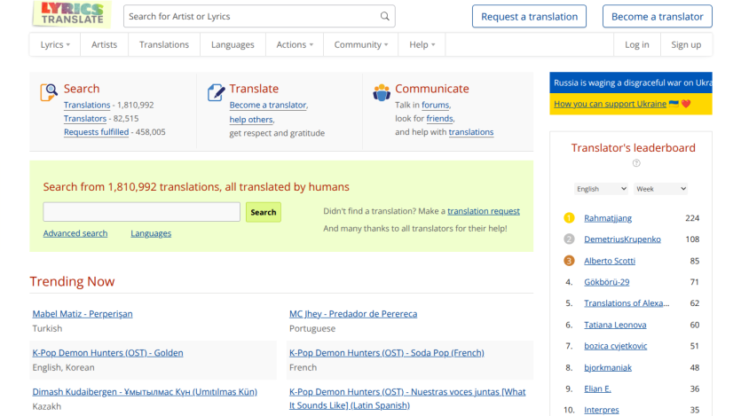Open the Requests fulfilled link

click(x=97, y=132)
